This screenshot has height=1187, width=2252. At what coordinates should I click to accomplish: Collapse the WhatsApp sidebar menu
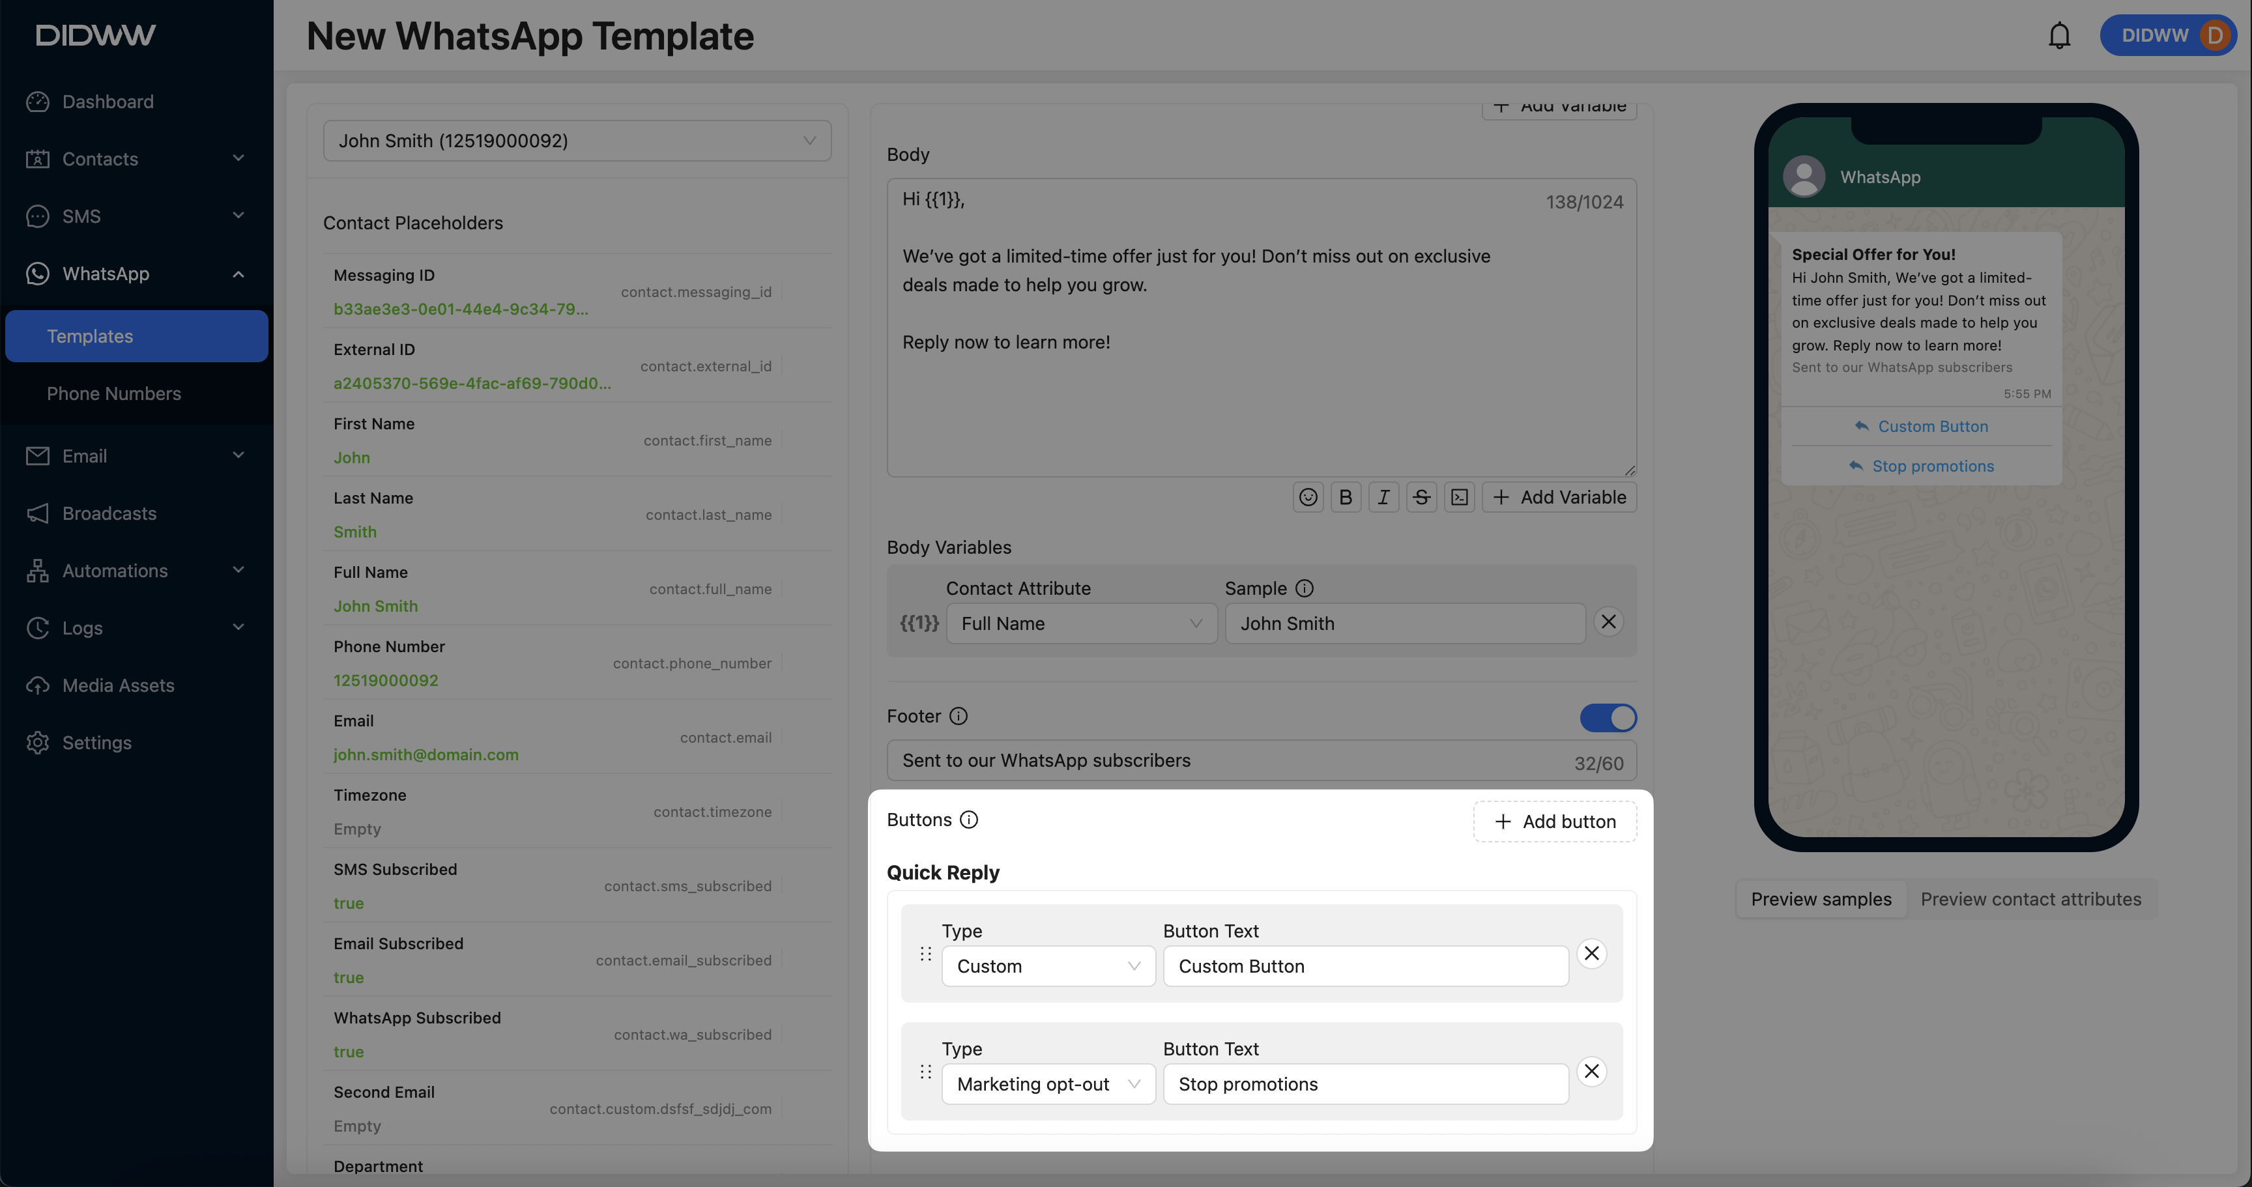click(x=136, y=274)
